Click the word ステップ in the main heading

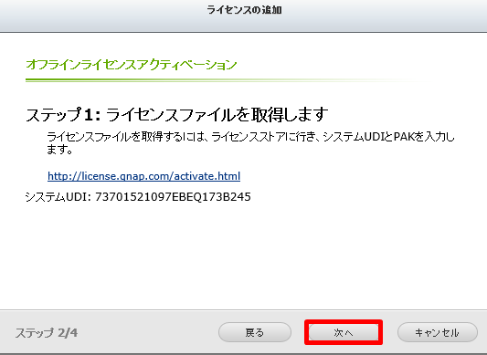pos(53,115)
